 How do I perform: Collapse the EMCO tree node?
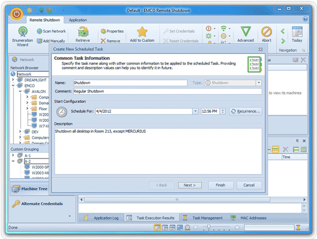13,86
